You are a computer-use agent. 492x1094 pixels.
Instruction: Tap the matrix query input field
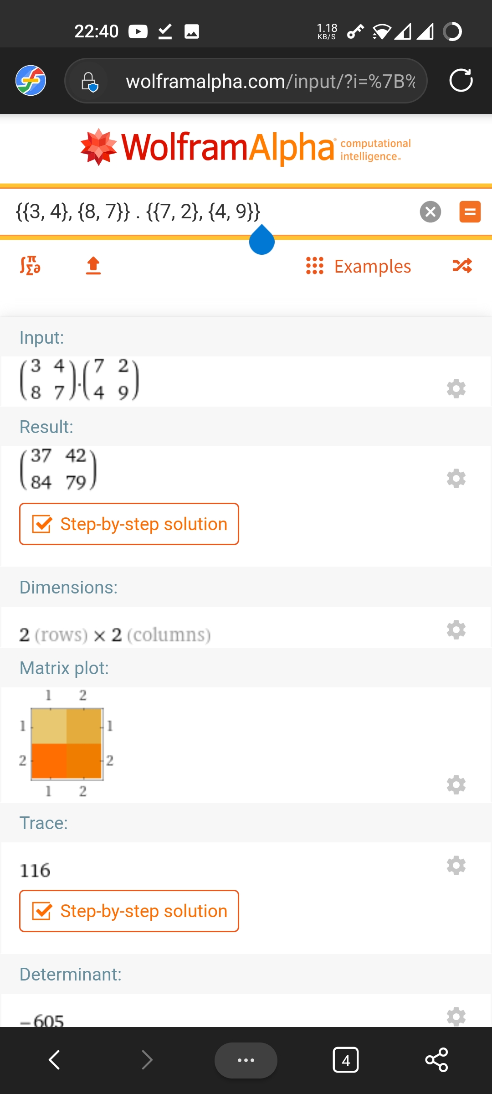(x=205, y=212)
